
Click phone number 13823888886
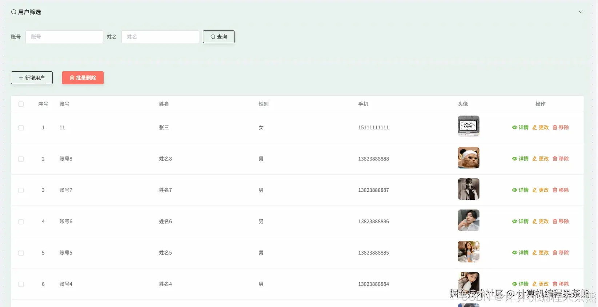coord(373,222)
